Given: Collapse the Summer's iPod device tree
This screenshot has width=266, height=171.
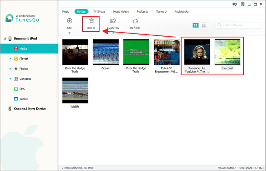Looking at the screenshot, I should 5,38.
